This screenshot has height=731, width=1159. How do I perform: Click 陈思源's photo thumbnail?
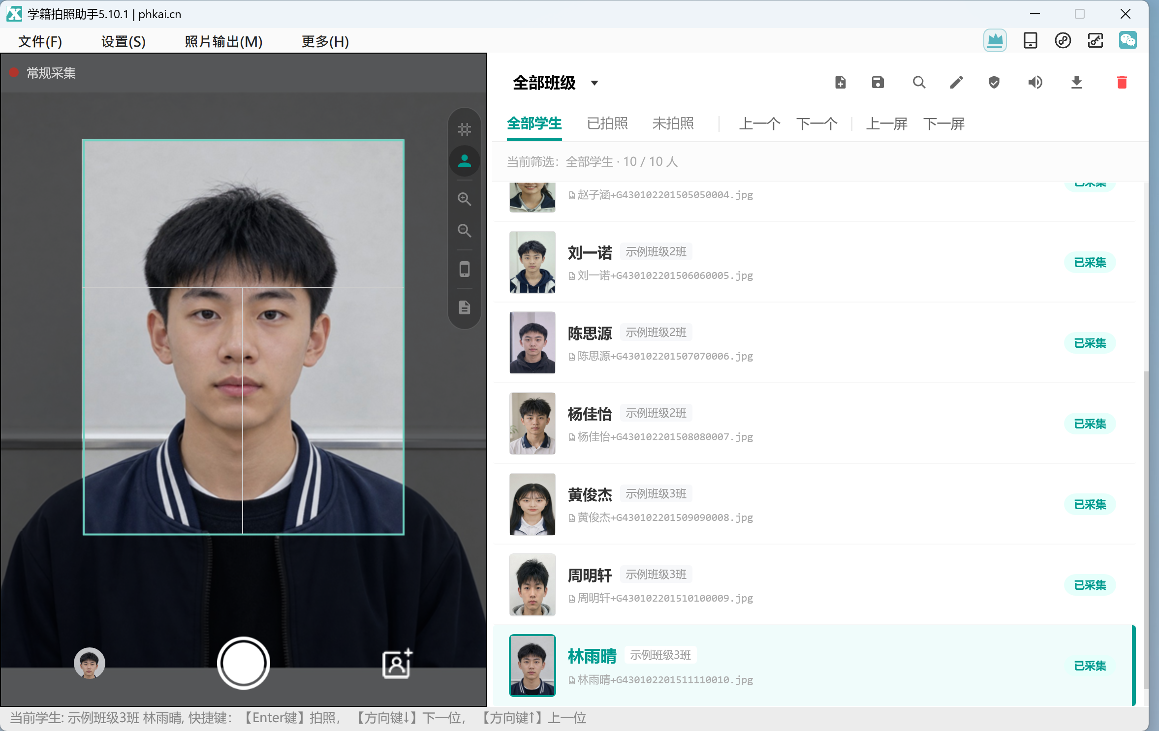[532, 343]
